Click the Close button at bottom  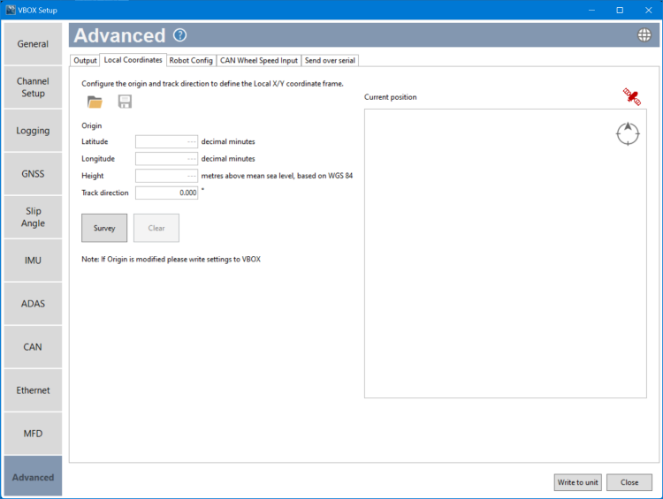click(629, 482)
